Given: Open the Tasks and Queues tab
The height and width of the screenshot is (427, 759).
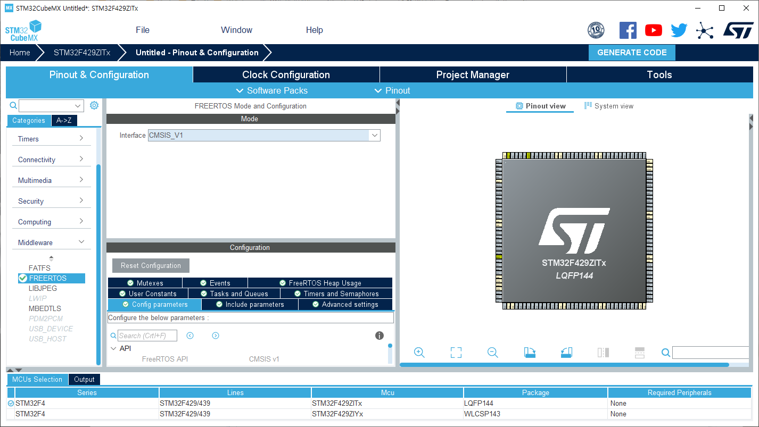Looking at the screenshot, I should 234,294.
